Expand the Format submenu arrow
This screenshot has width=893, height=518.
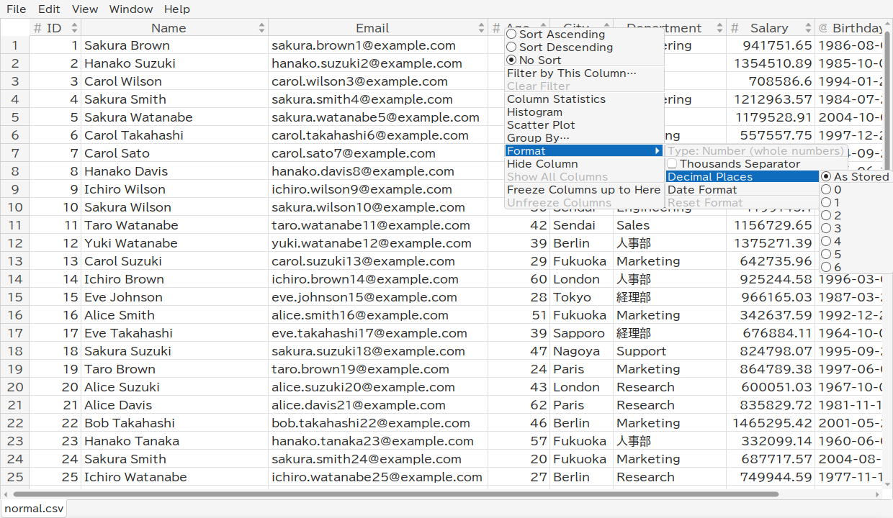[657, 151]
